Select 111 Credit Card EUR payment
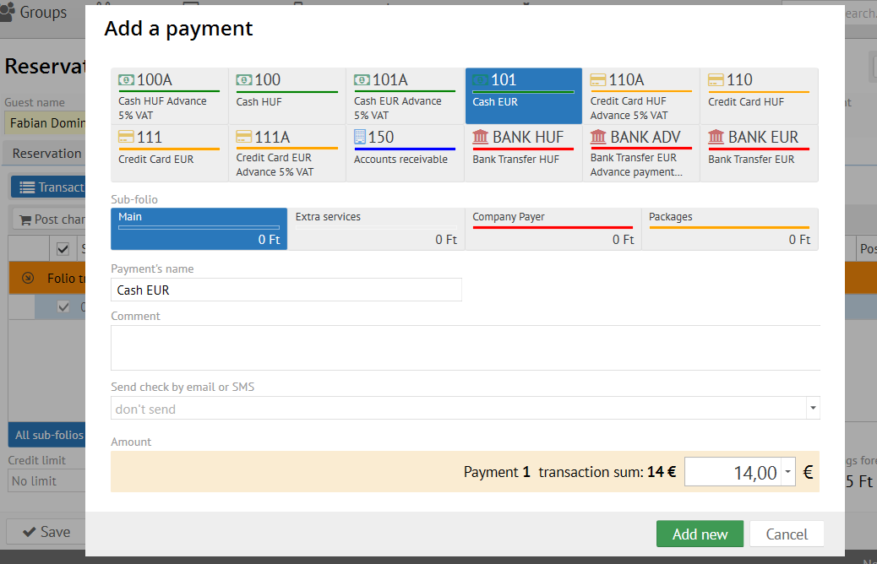 (x=169, y=153)
